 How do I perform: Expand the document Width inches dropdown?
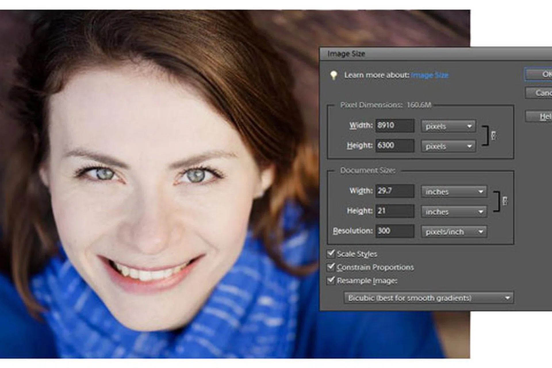[x=454, y=192]
